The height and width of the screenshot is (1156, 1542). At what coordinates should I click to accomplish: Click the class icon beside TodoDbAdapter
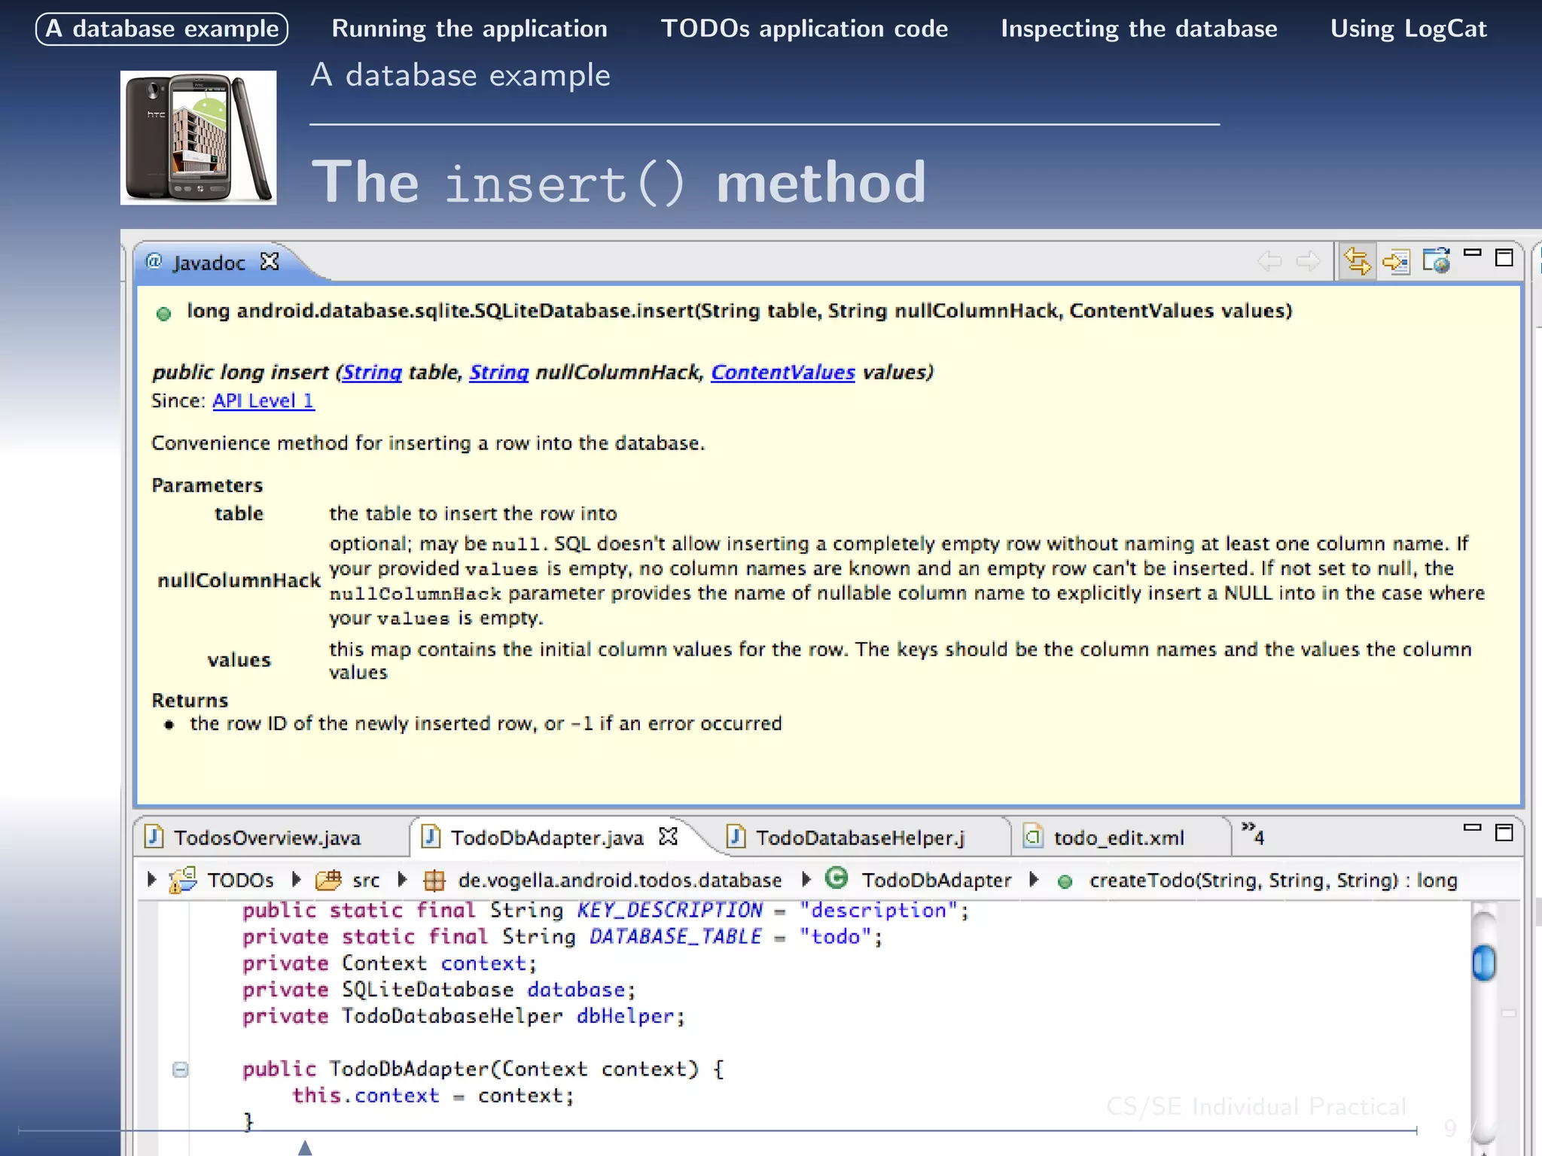(x=837, y=878)
